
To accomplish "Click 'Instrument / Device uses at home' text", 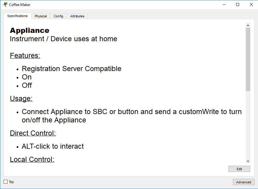I will click(x=63, y=39).
